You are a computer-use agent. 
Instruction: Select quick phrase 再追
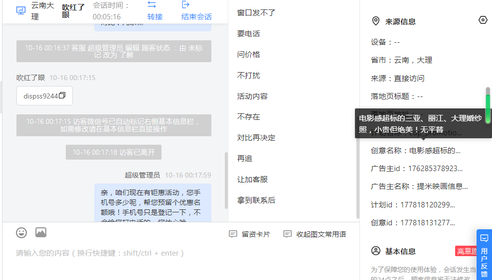tap(245, 159)
